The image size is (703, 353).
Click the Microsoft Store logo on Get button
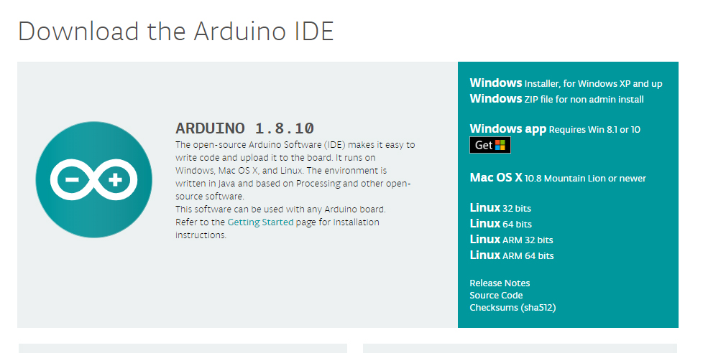500,145
